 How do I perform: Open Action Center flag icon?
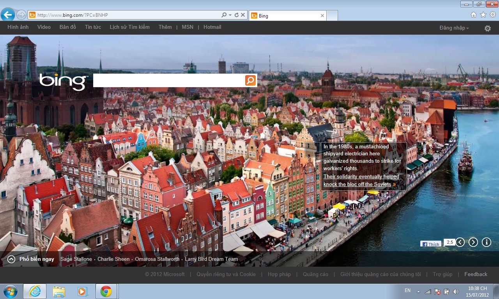coord(437,292)
